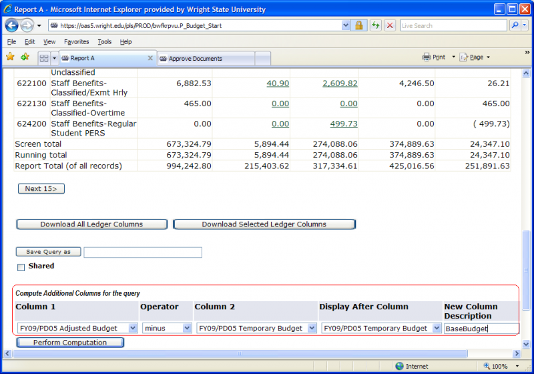Screen dimensions: 534x374
Task: Open the Quick Tabs grid icon
Action: point(43,58)
